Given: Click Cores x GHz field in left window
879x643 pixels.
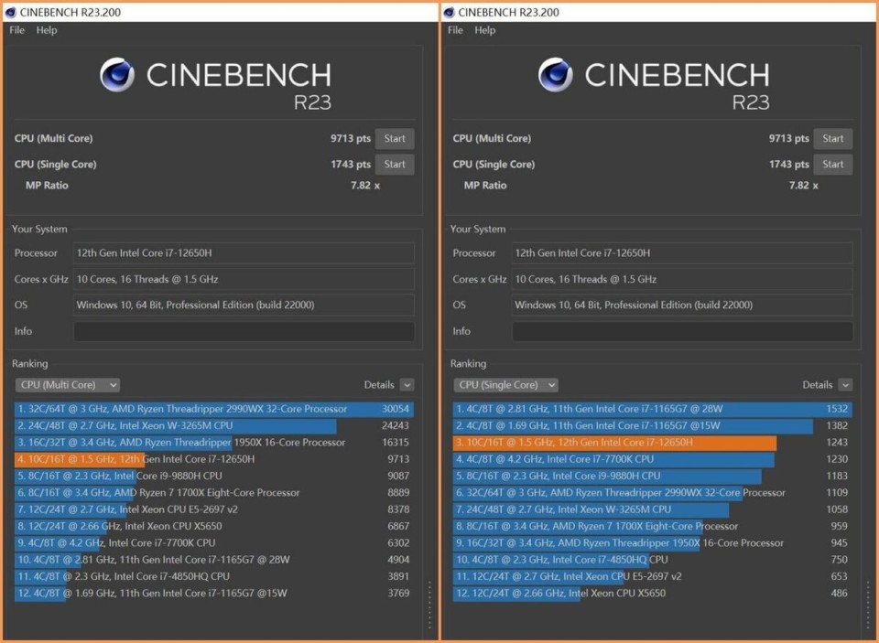Looking at the screenshot, I should coord(244,279).
